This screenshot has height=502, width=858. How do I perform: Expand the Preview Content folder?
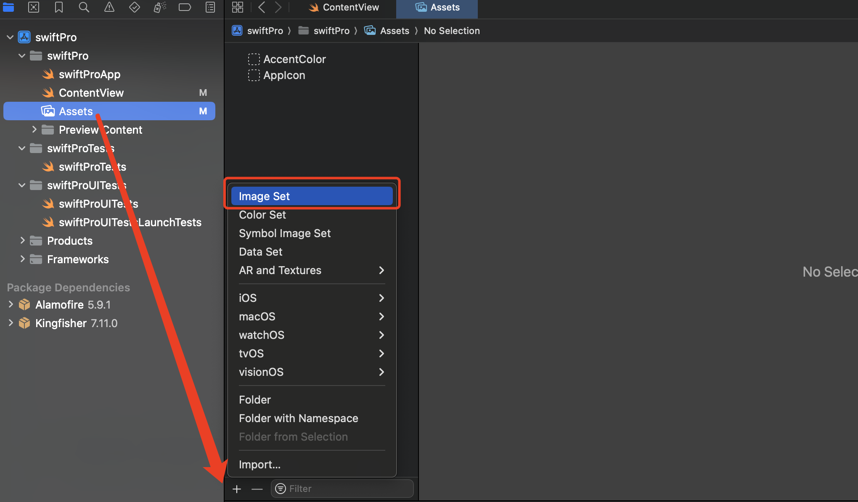click(34, 129)
